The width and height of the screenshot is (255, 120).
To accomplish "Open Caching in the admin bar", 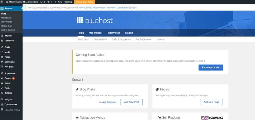I will [68, 2].
